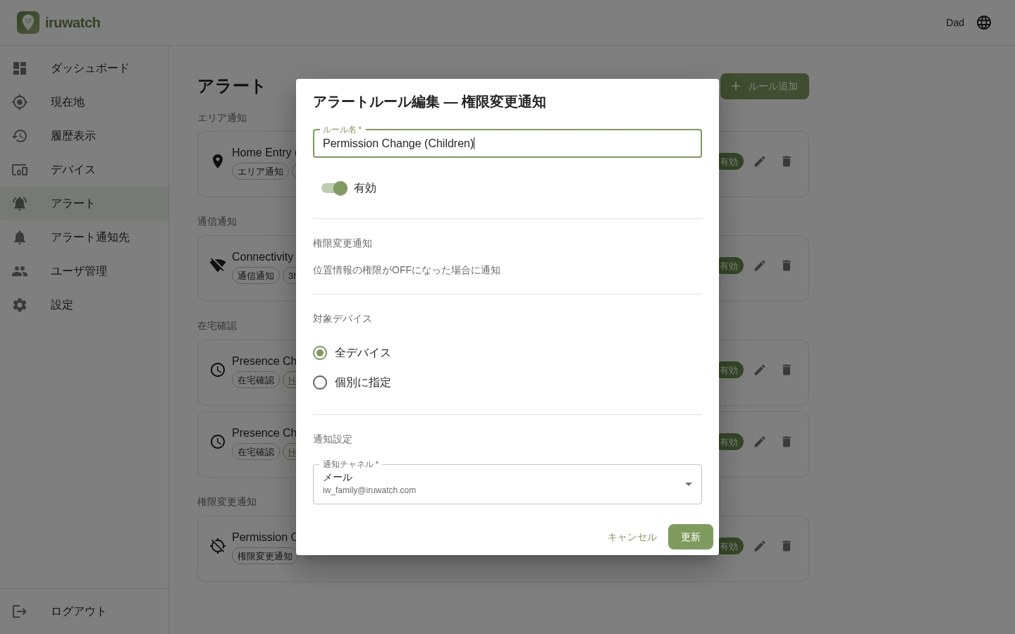
Task: Click the Dad user name
Action: point(955,23)
